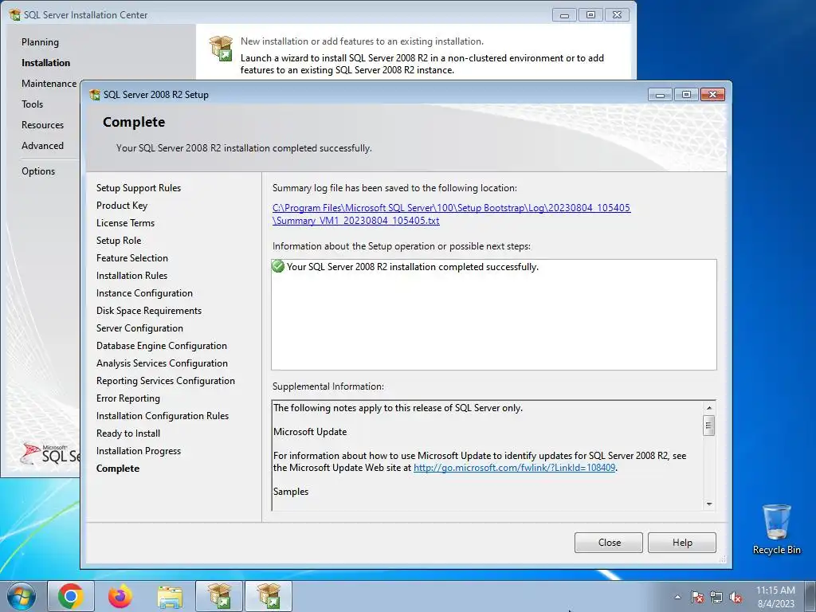This screenshot has width=816, height=612.
Task: Click the bold Complete step in sidebar
Action: [118, 469]
